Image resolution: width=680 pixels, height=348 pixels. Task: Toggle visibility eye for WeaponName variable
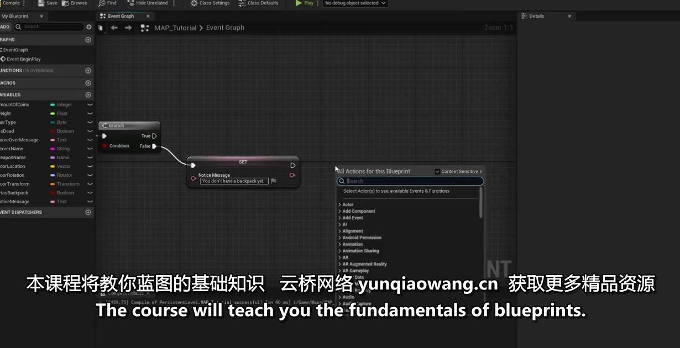90,157
